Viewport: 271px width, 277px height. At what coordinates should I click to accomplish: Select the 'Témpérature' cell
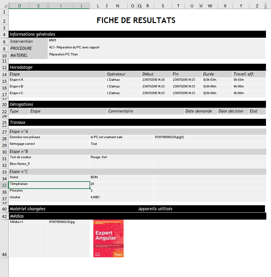[49, 185]
